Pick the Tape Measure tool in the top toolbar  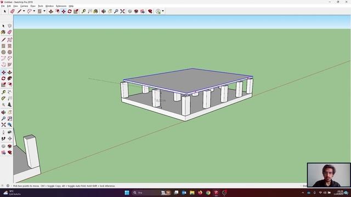click(x=83, y=11)
